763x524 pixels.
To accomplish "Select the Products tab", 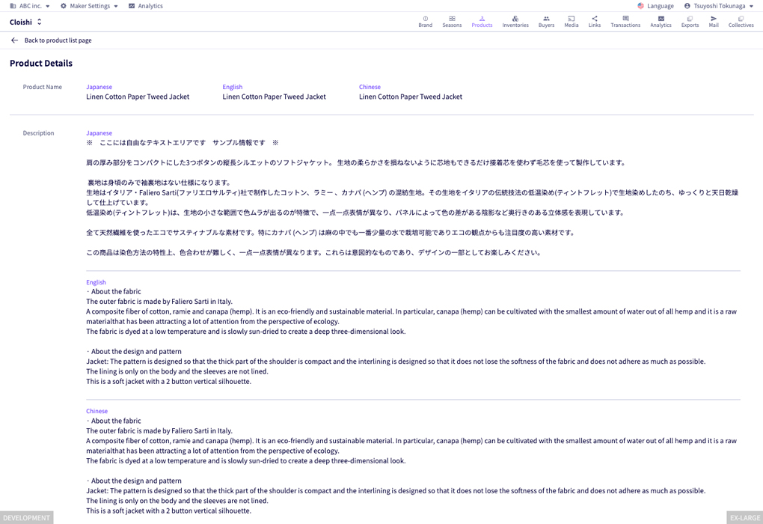I will (482, 22).
